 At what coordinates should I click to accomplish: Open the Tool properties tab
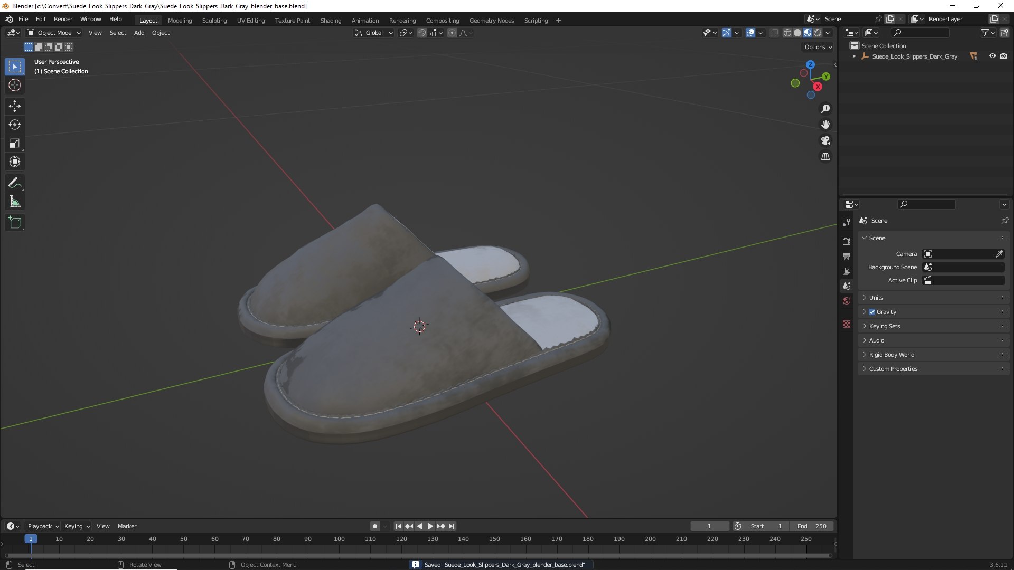pos(847,223)
